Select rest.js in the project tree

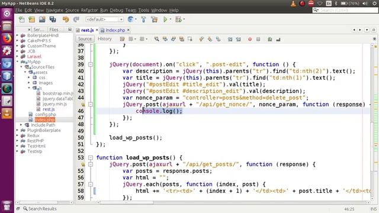pos(49,109)
